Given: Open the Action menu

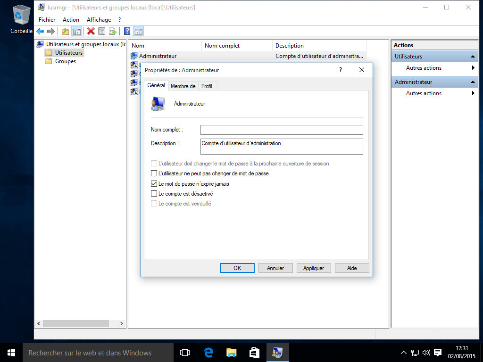Looking at the screenshot, I should pyautogui.click(x=71, y=19).
